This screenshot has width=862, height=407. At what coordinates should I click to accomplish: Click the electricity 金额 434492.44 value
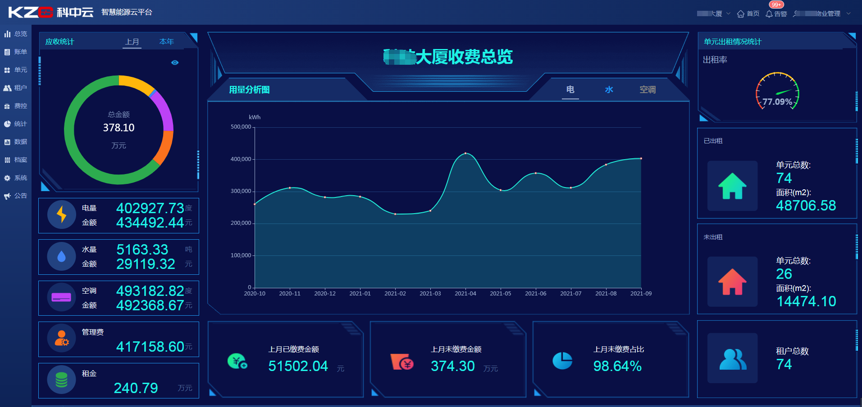point(150,222)
